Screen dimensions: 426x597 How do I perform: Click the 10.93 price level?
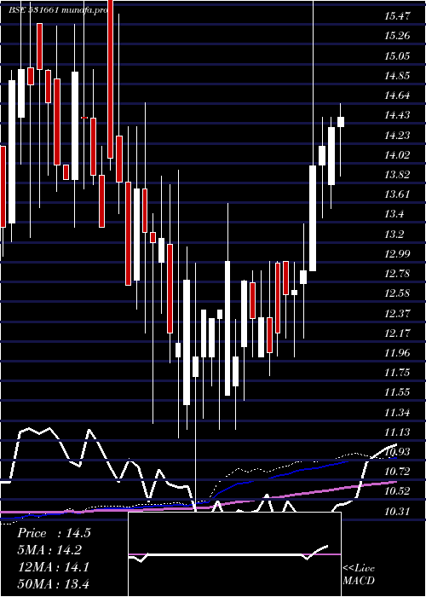(x=398, y=451)
